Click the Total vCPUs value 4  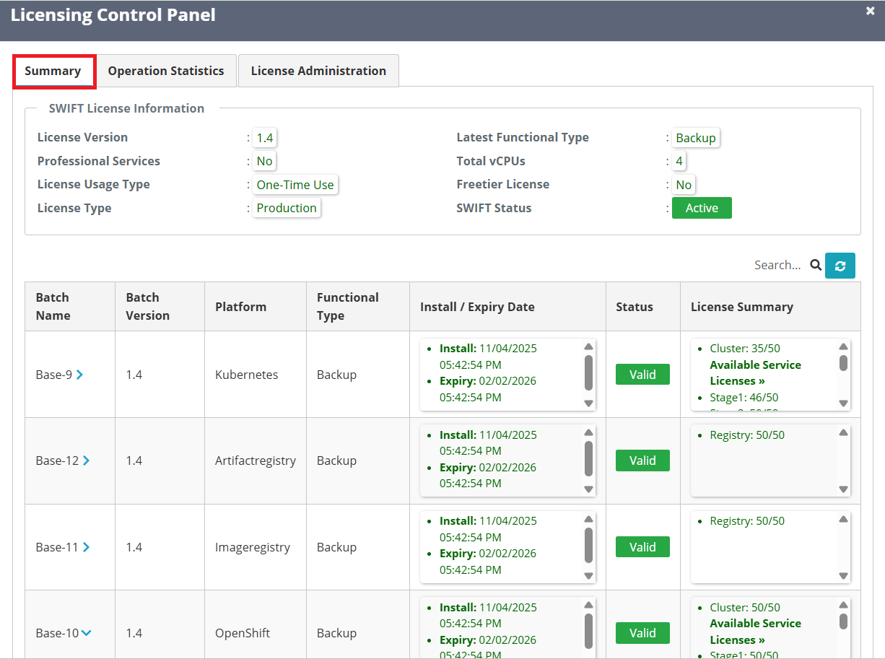[679, 161]
